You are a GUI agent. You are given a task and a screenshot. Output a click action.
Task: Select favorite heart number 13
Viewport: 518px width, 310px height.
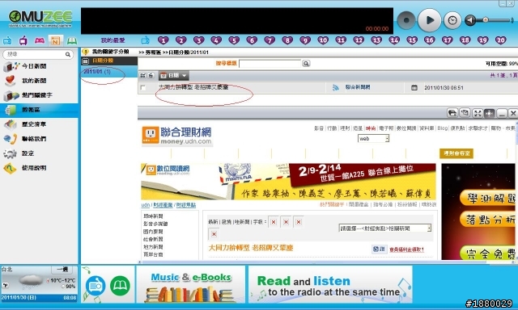(376, 40)
